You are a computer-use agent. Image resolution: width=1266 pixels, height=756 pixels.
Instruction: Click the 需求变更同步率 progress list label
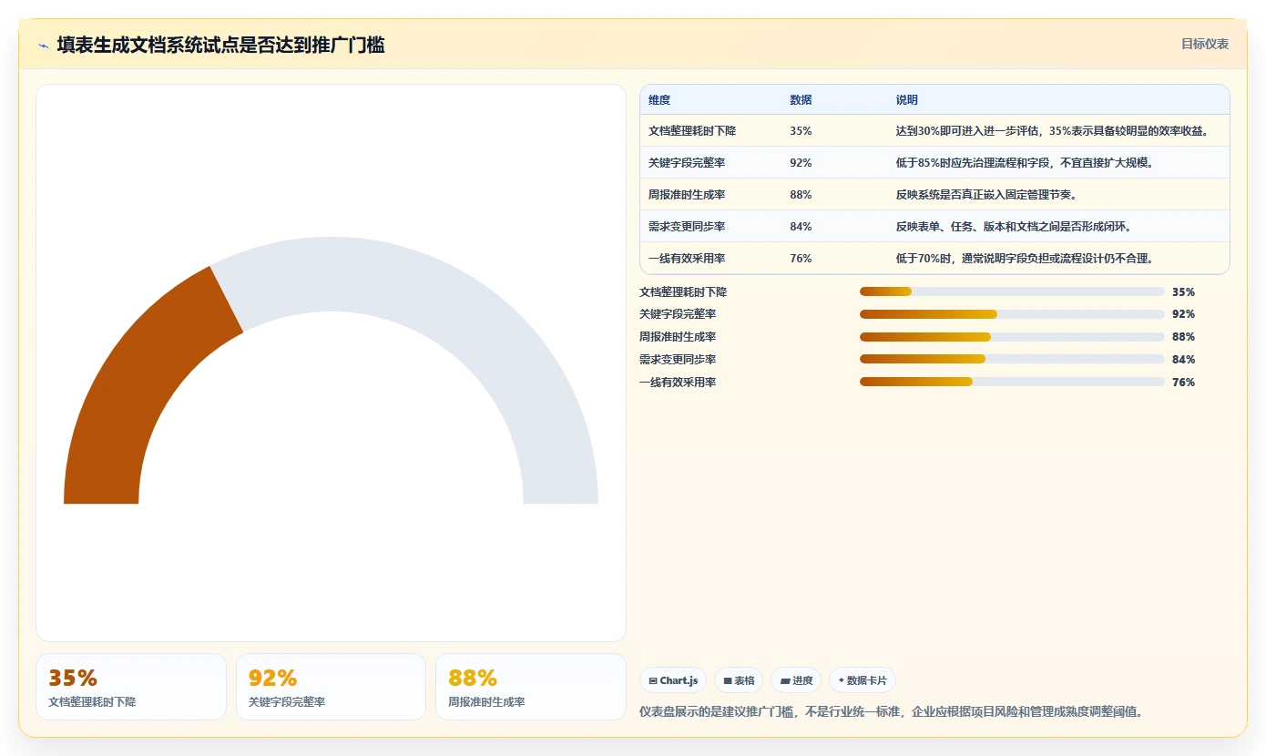coord(678,360)
